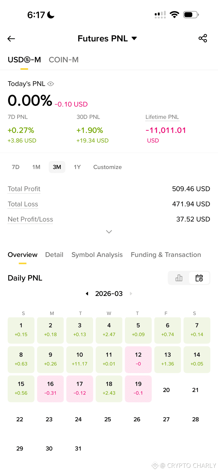Select the COIN-M tab

64,60
